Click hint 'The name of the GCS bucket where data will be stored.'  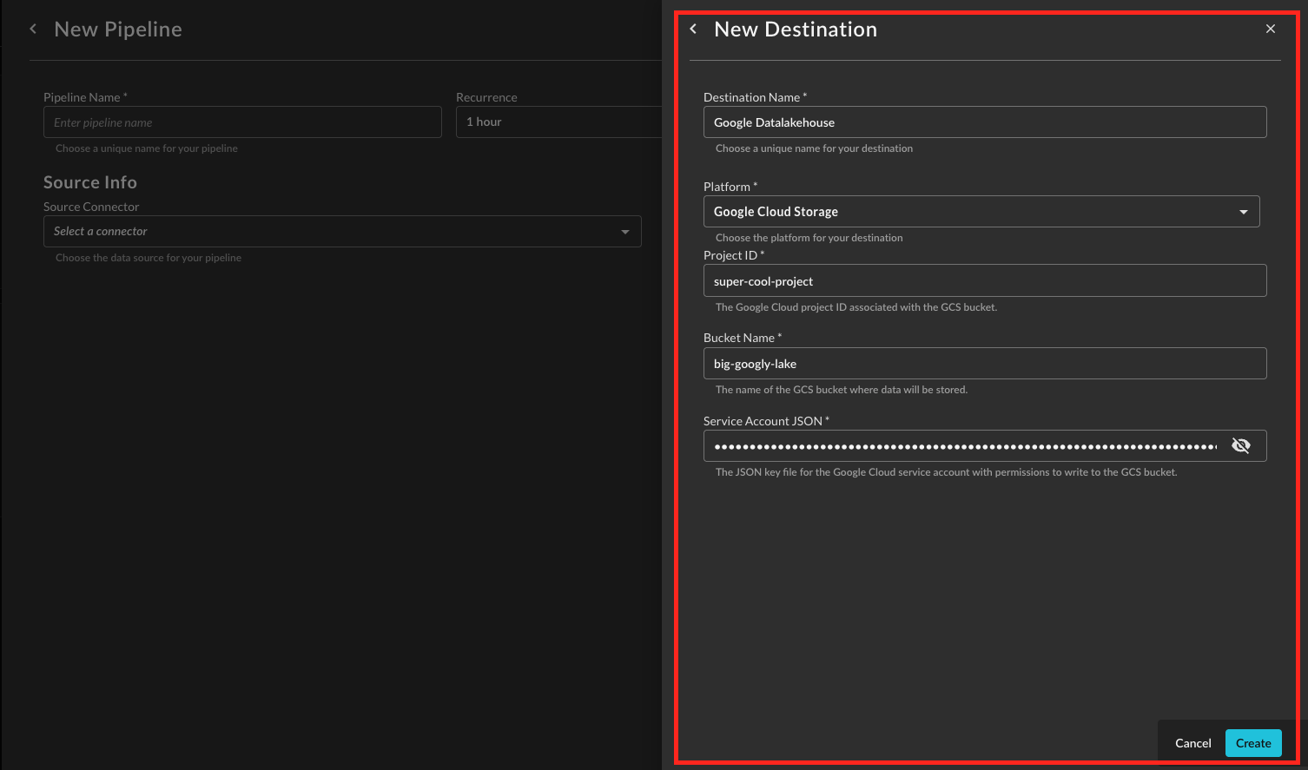tap(842, 390)
